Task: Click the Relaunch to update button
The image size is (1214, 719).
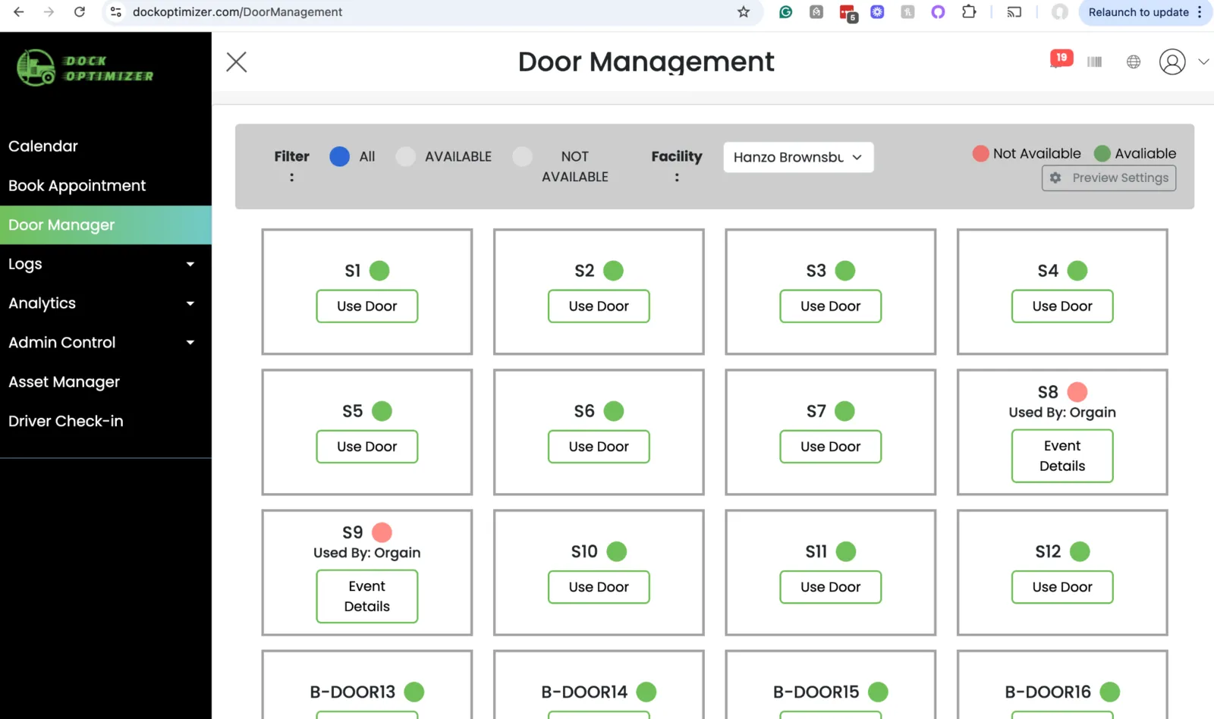Action: 1138,12
